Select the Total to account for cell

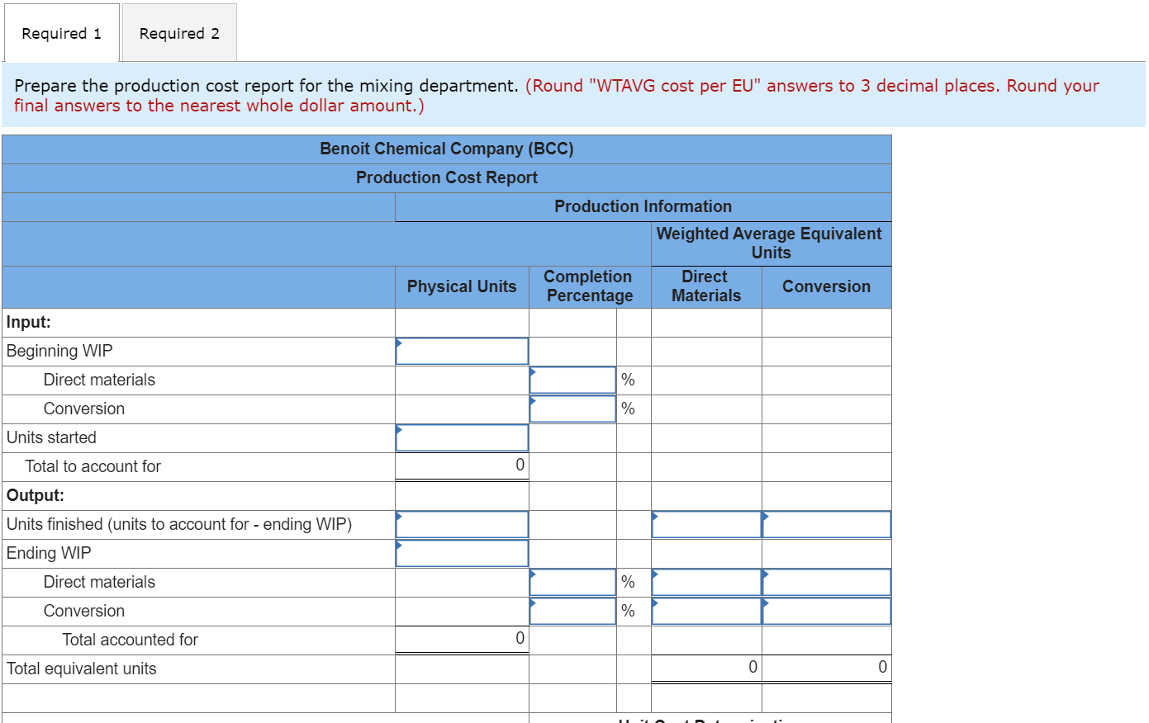click(x=461, y=465)
